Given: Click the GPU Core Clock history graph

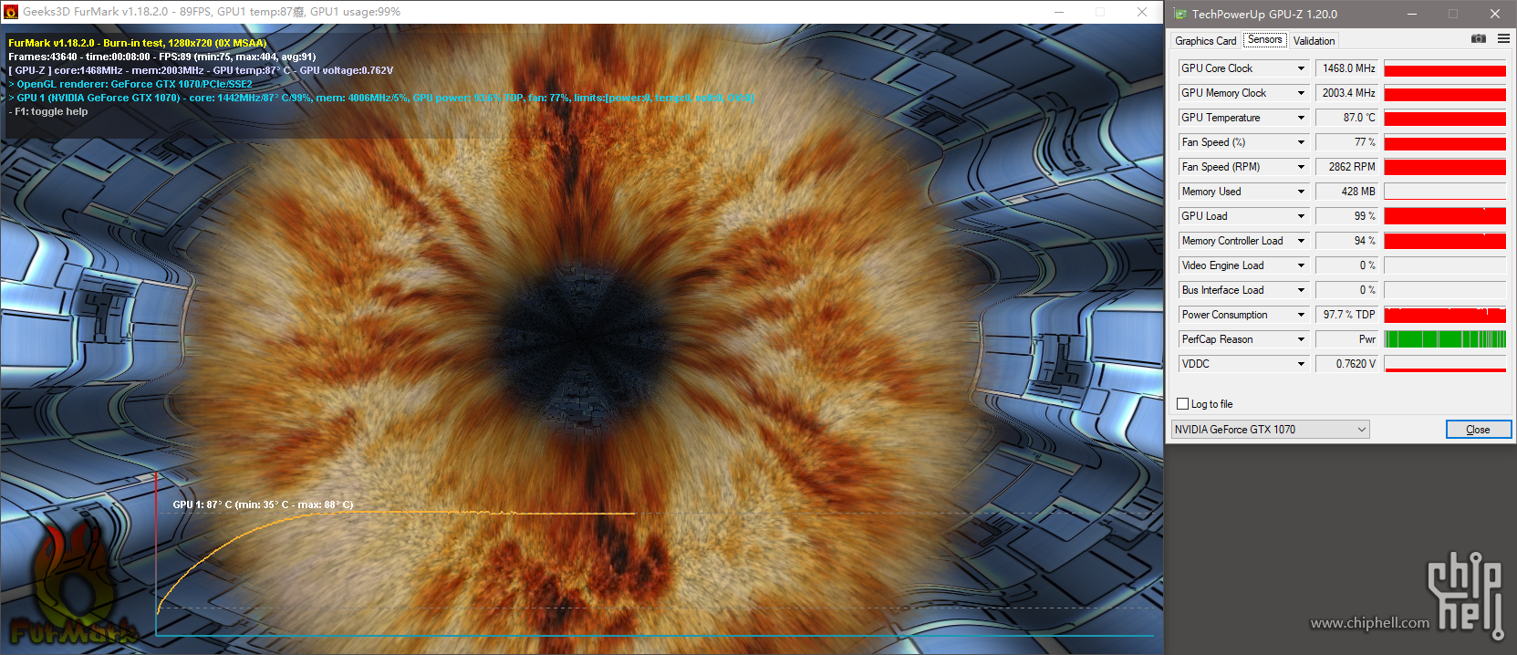Looking at the screenshot, I should (x=1445, y=68).
